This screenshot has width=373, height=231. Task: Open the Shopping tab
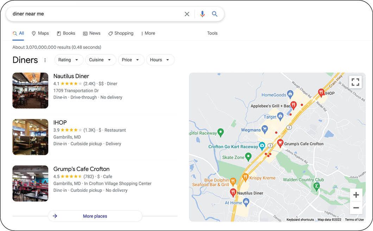(x=121, y=34)
